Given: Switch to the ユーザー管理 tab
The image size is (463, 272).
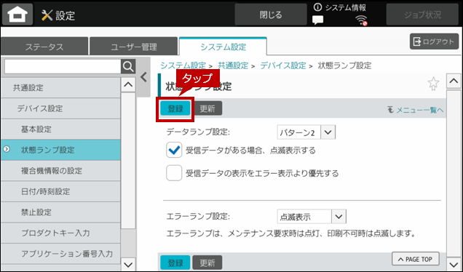Looking at the screenshot, I should [133, 47].
